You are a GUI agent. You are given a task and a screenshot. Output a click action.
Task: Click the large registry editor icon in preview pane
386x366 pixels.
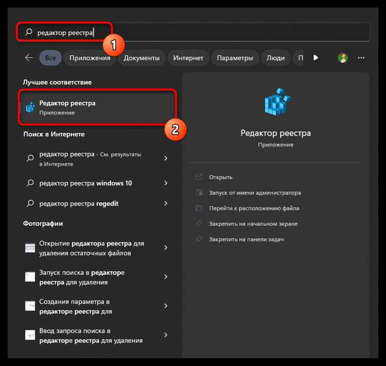pyautogui.click(x=277, y=101)
